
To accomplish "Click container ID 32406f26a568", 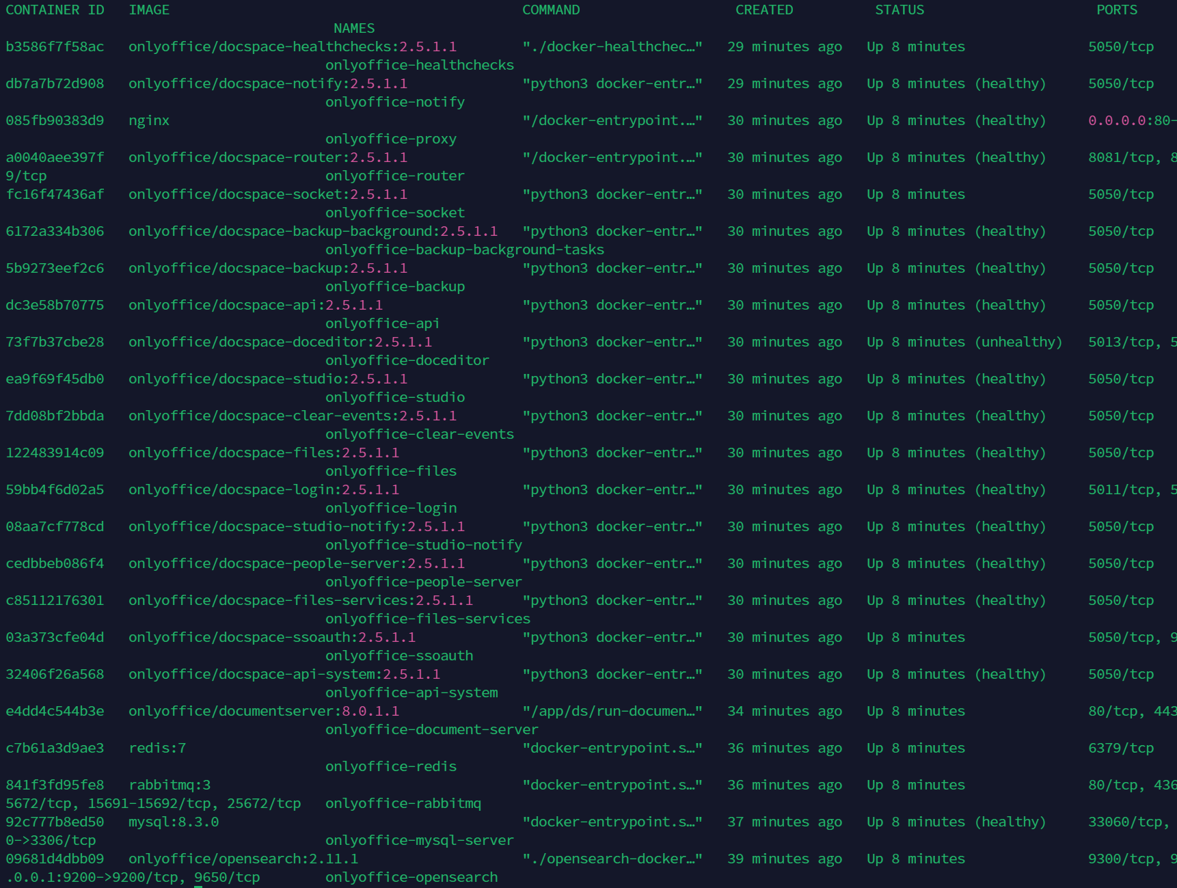I will coord(55,674).
